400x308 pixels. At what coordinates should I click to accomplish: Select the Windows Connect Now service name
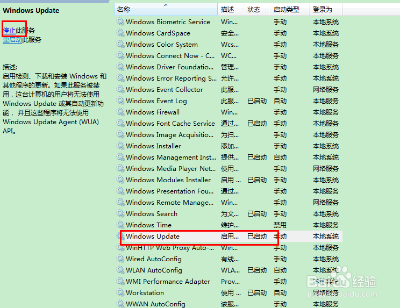click(170, 55)
